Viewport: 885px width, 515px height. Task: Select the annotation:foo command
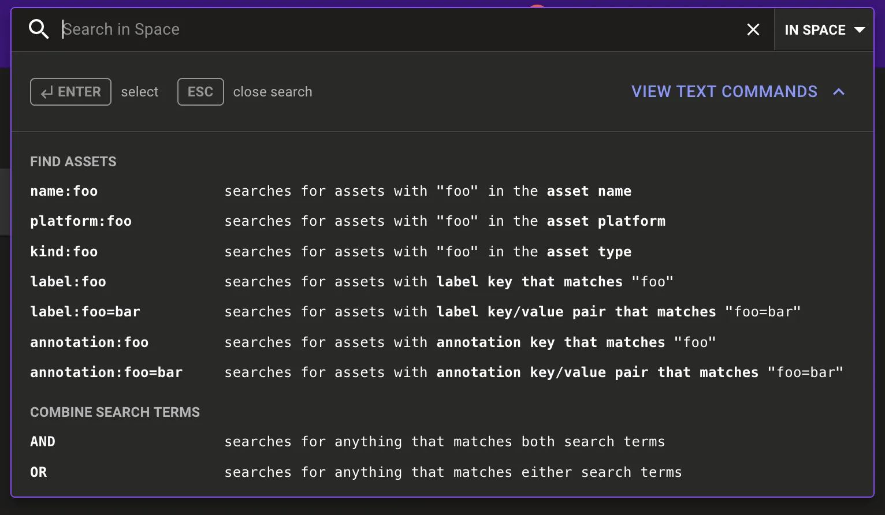90,342
